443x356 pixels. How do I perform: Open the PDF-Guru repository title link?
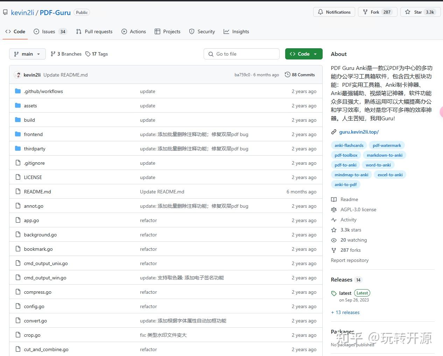55,13
